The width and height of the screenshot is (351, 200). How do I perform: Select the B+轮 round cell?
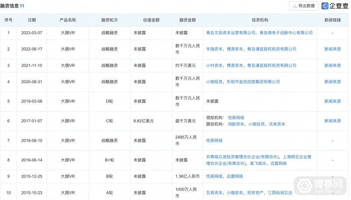pyautogui.click(x=109, y=160)
